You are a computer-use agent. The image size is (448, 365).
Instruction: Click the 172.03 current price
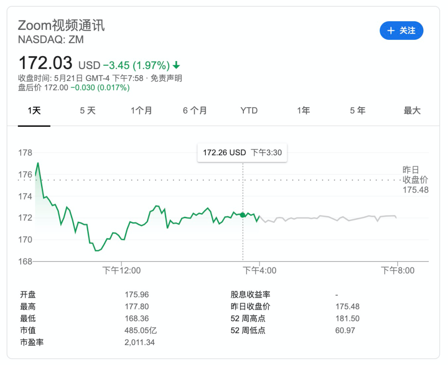pos(46,63)
